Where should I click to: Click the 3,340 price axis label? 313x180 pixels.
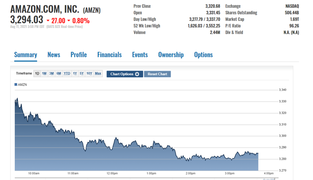click(283, 90)
